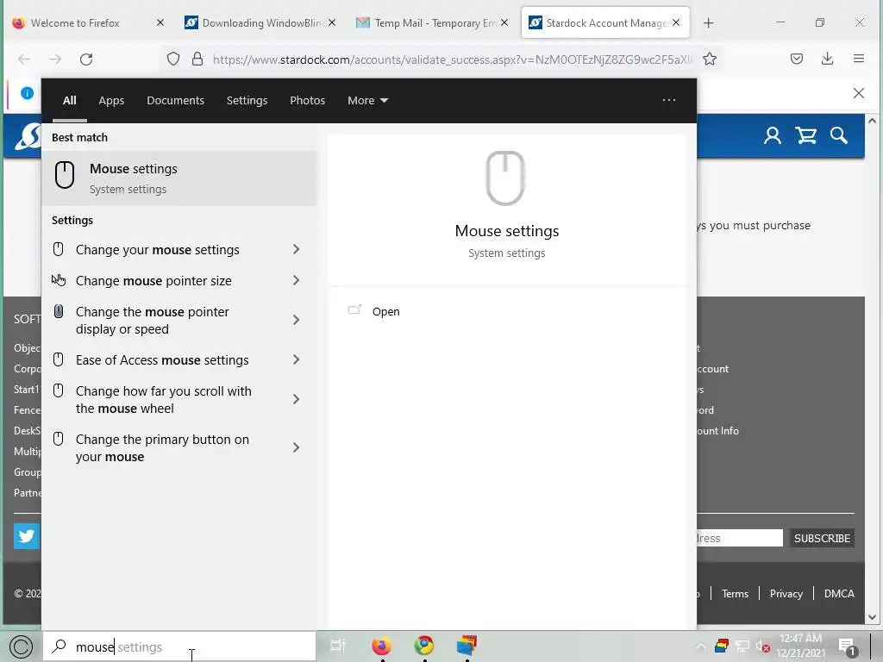
Task: Open Stardock shopping cart icon
Action: coord(806,135)
